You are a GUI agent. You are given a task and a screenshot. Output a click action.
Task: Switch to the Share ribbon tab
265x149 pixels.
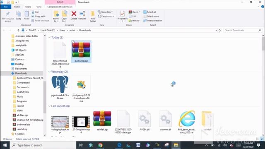pyautogui.click(x=28, y=7)
